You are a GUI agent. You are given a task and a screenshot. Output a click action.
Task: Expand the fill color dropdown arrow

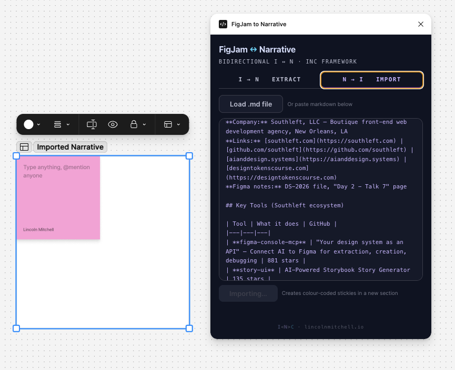pos(38,124)
